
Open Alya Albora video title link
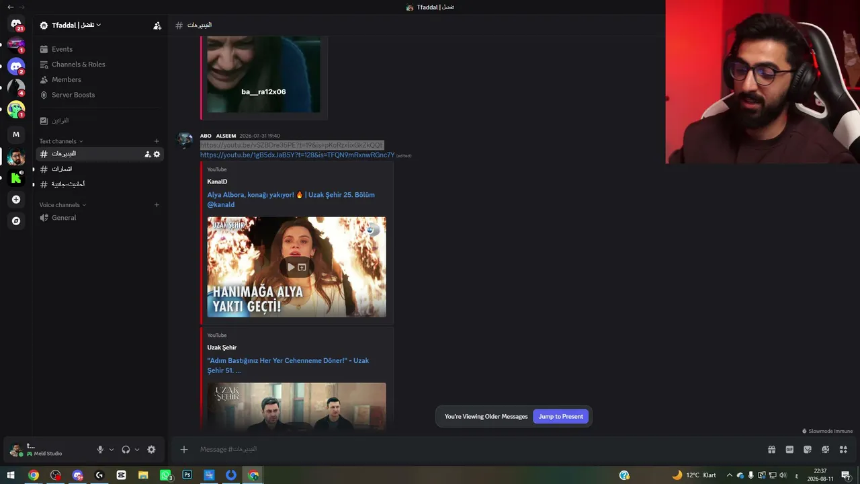click(x=291, y=200)
